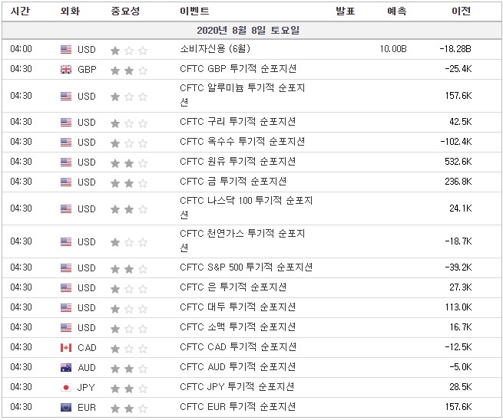Click the EU flag in the EUR row
The width and height of the screenshot is (503, 420).
[66, 407]
